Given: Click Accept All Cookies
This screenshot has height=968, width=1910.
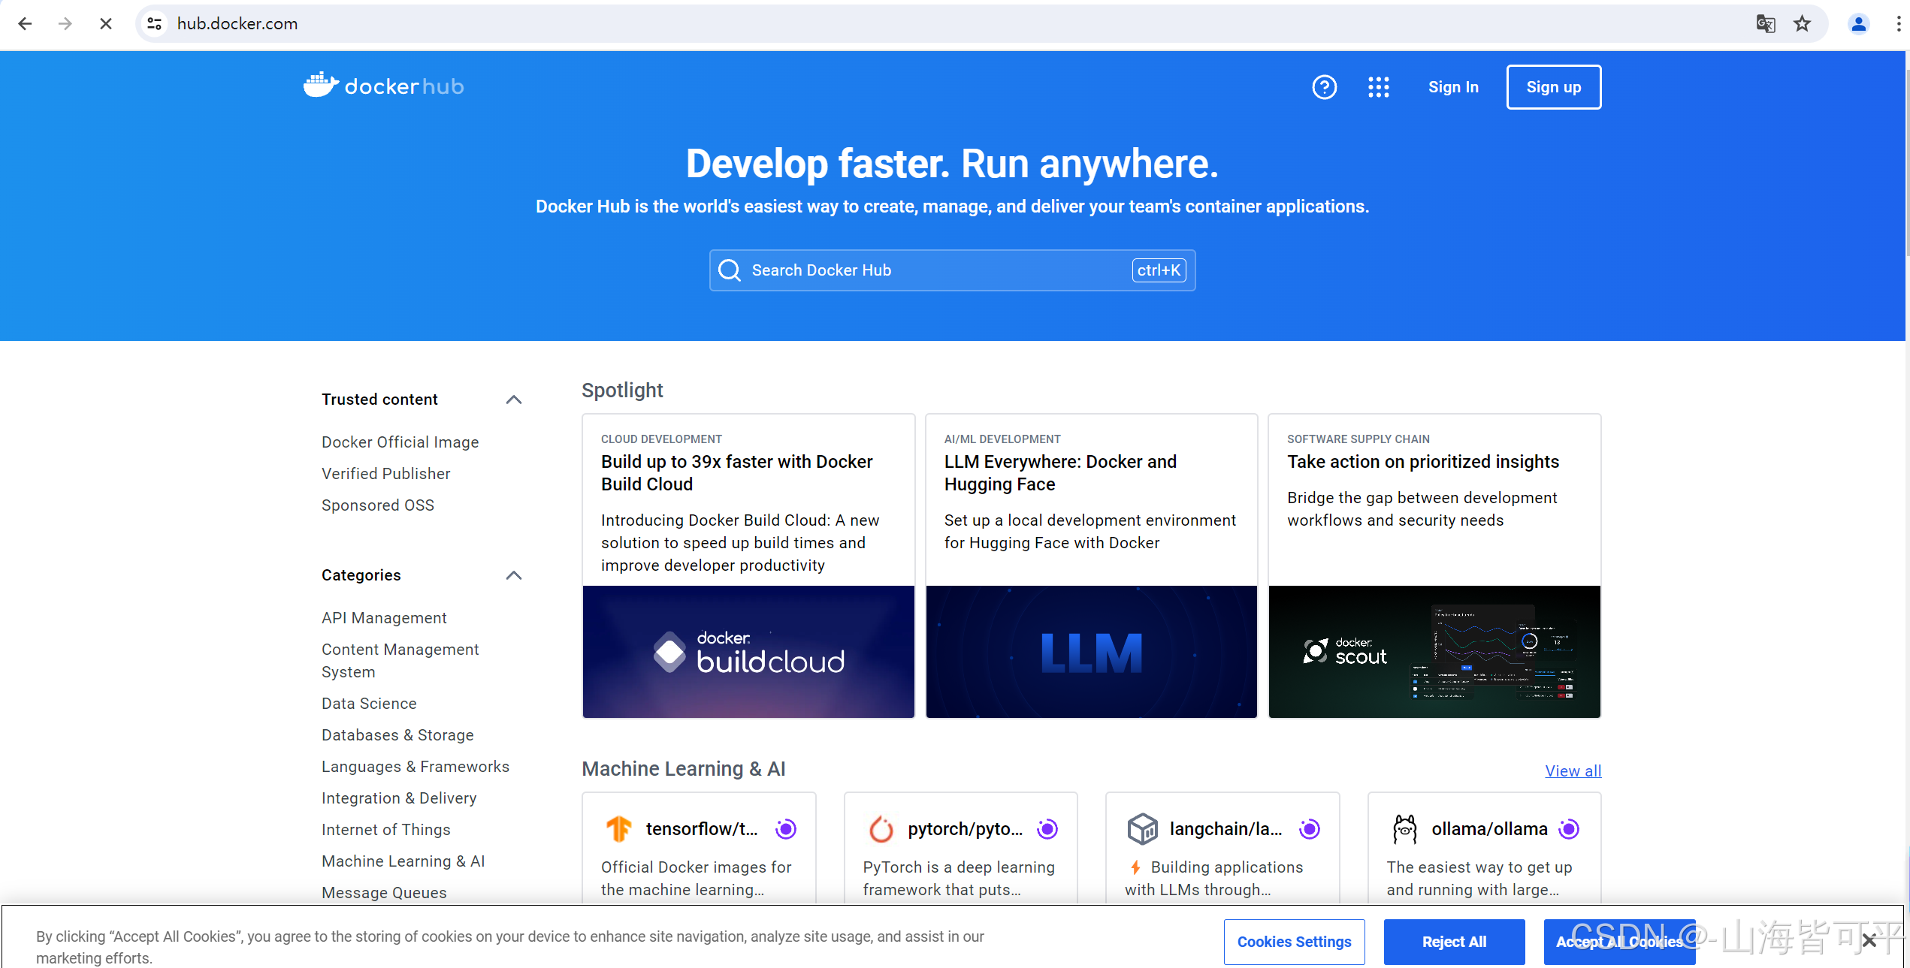Looking at the screenshot, I should (x=1619, y=942).
